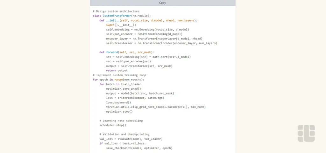Click the scheduler.step() line
This screenshot has width=326, height=153.
pos(112,125)
